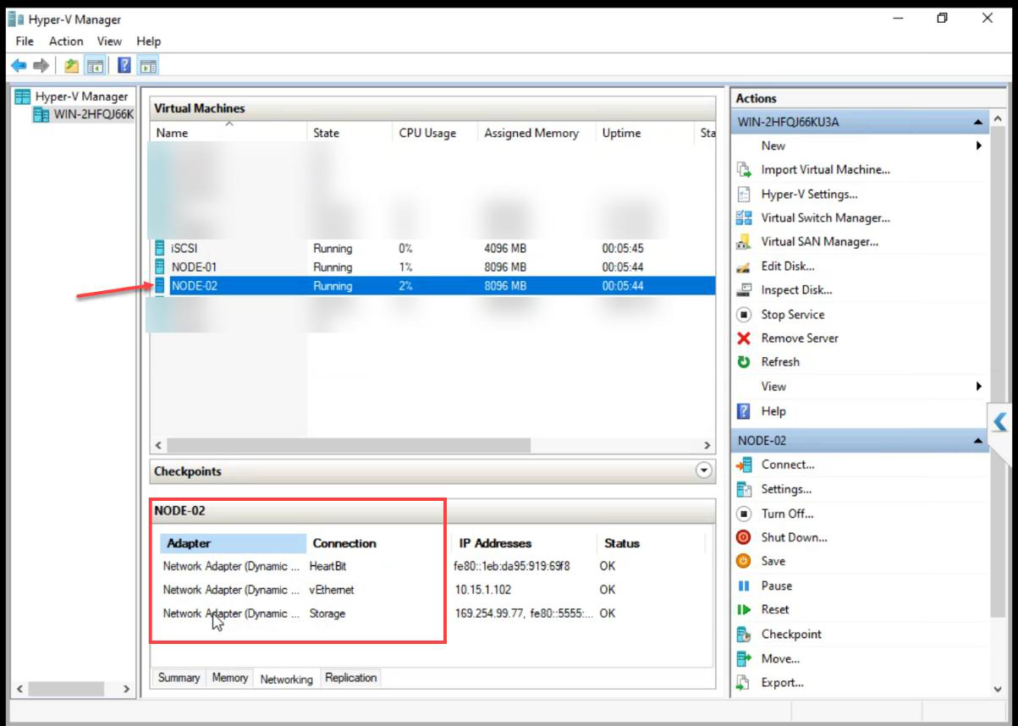
Task: Click the Forward arrow toolbar icon
Action: point(41,65)
